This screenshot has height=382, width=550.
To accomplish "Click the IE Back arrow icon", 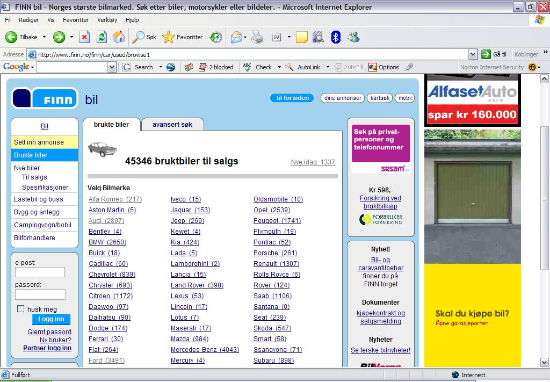I will tap(11, 37).
